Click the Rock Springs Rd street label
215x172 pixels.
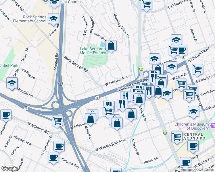(76, 64)
